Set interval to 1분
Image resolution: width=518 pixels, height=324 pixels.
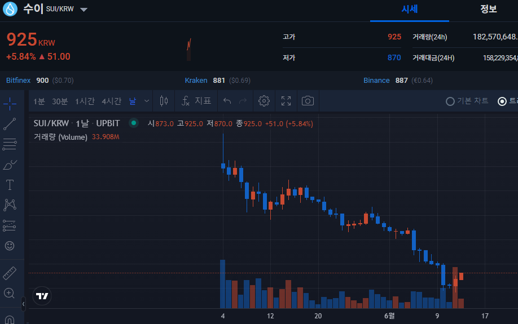[x=39, y=101]
